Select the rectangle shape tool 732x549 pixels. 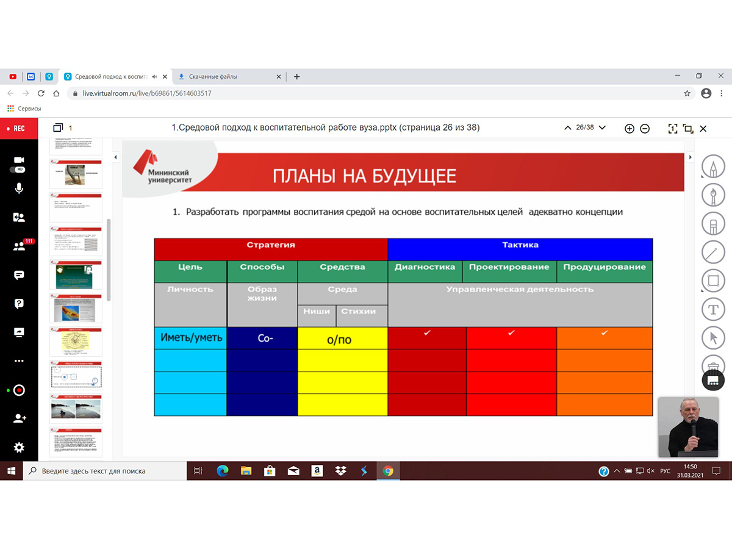tap(713, 281)
